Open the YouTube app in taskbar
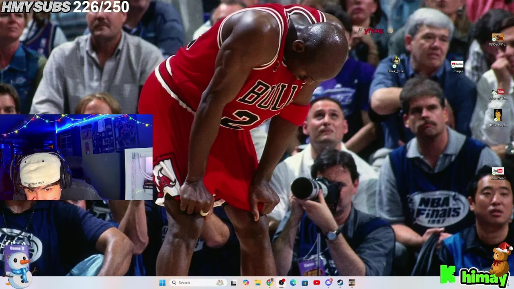The image size is (514, 289). pyautogui.click(x=316, y=283)
